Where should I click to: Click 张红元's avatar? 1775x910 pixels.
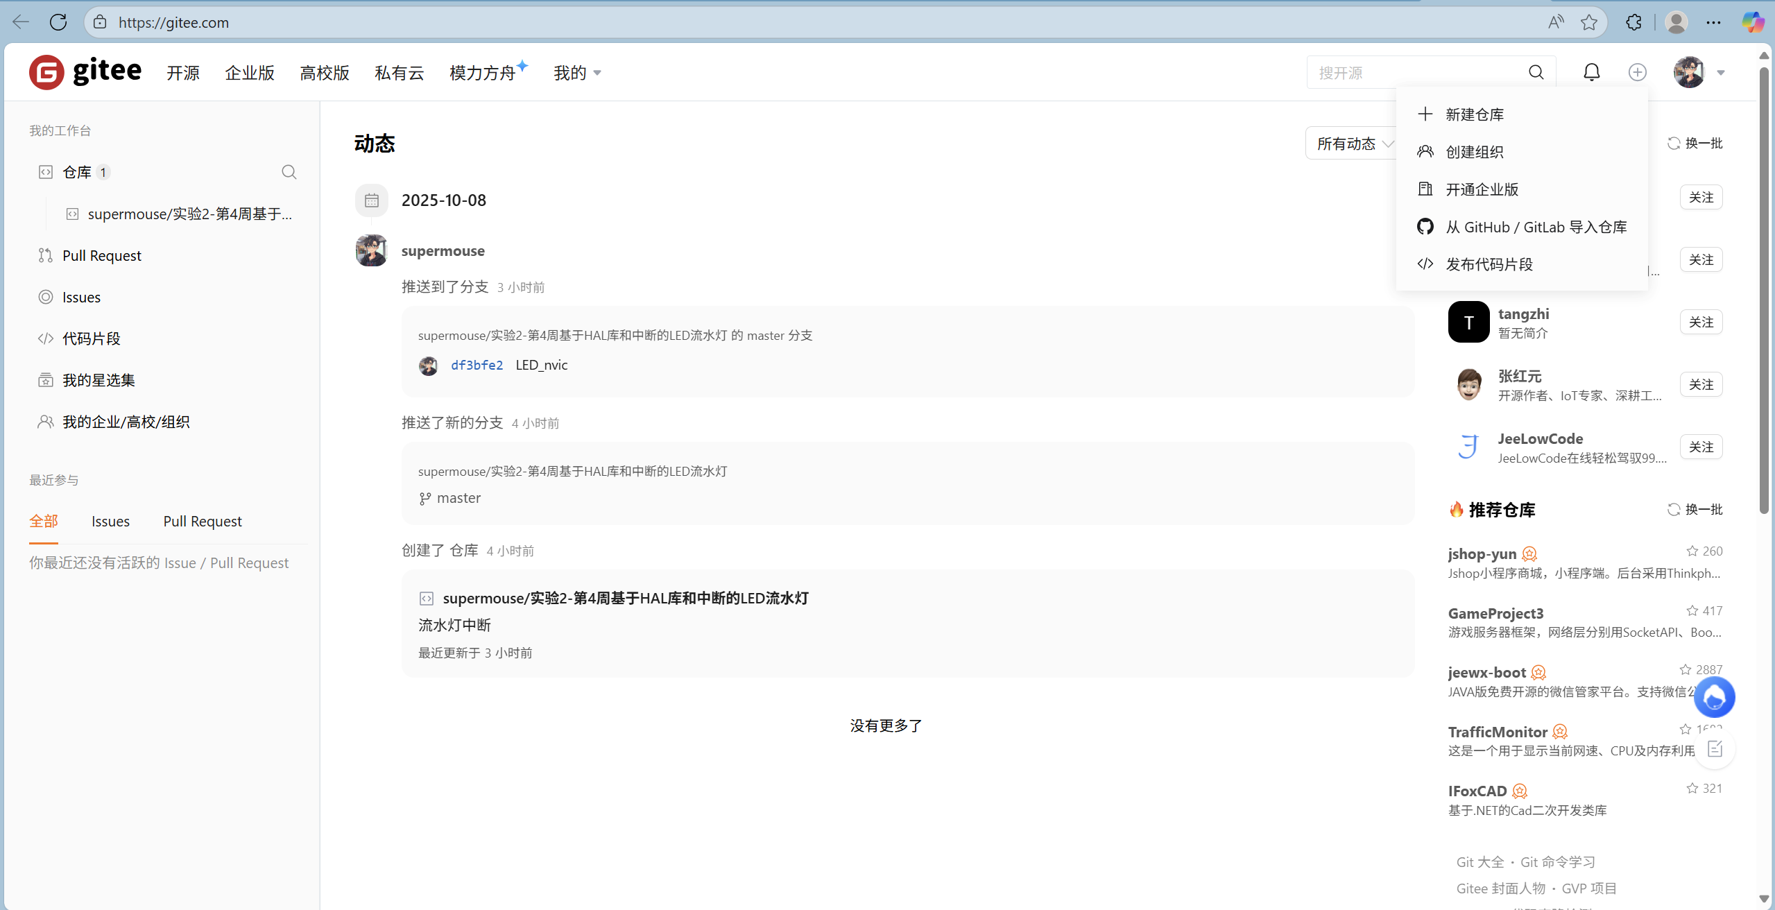pos(1468,384)
